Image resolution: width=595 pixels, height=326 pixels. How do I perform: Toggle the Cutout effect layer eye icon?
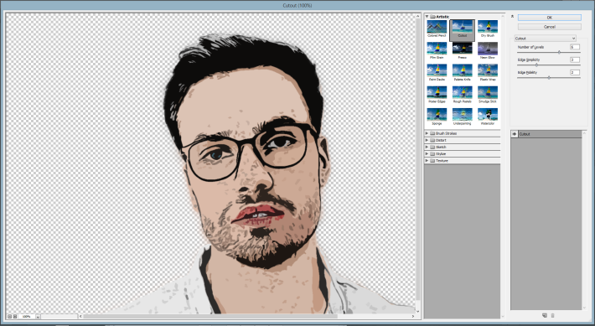(x=515, y=134)
